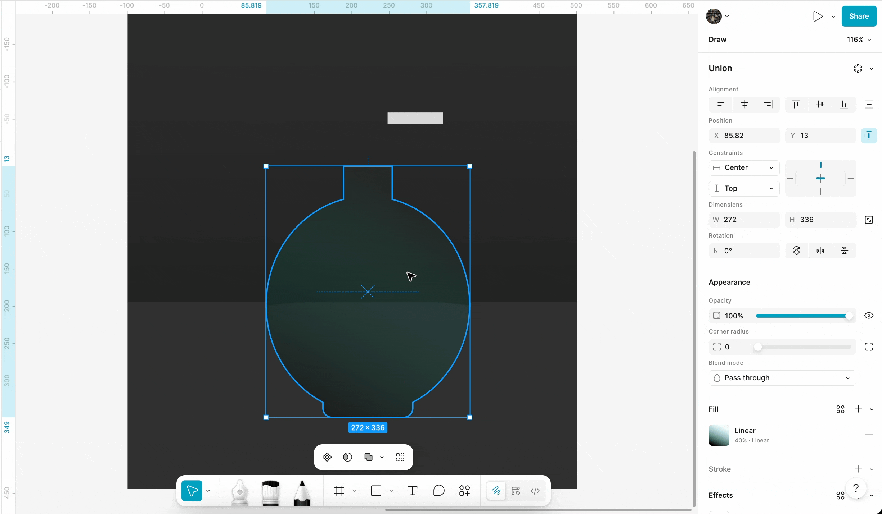Edit the width field showing 272
Screen dimensions: 882x514
coord(743,220)
